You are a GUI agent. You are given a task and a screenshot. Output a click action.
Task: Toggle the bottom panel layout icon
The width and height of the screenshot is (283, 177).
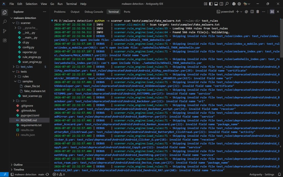point(216,4)
